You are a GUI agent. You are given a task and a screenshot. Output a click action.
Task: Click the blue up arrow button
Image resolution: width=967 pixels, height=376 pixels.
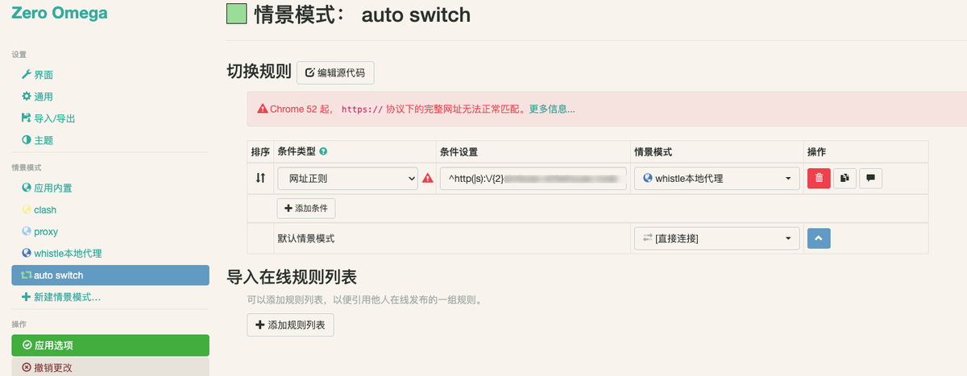[x=819, y=238]
